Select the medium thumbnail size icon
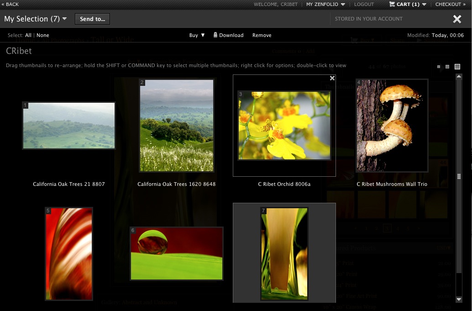Image resolution: width=472 pixels, height=311 pixels. (447, 67)
